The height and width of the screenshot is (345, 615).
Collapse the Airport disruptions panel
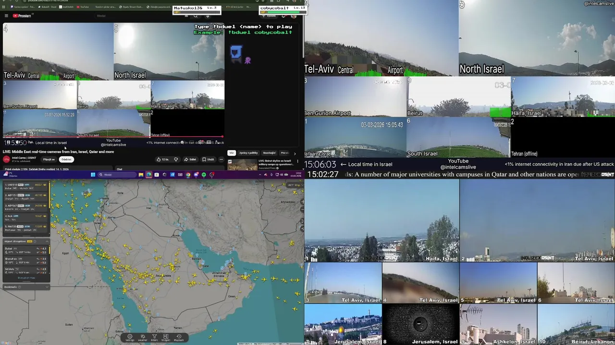[47, 241]
